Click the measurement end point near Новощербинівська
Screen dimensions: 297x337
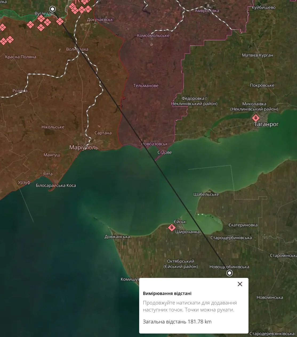(229, 273)
